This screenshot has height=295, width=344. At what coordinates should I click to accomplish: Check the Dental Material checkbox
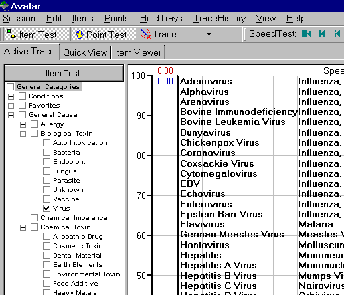pos(46,255)
